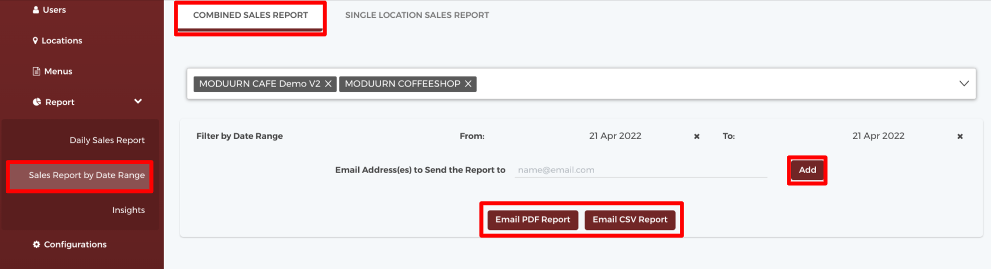
Task: Click the Report pie chart icon
Action: (37, 102)
